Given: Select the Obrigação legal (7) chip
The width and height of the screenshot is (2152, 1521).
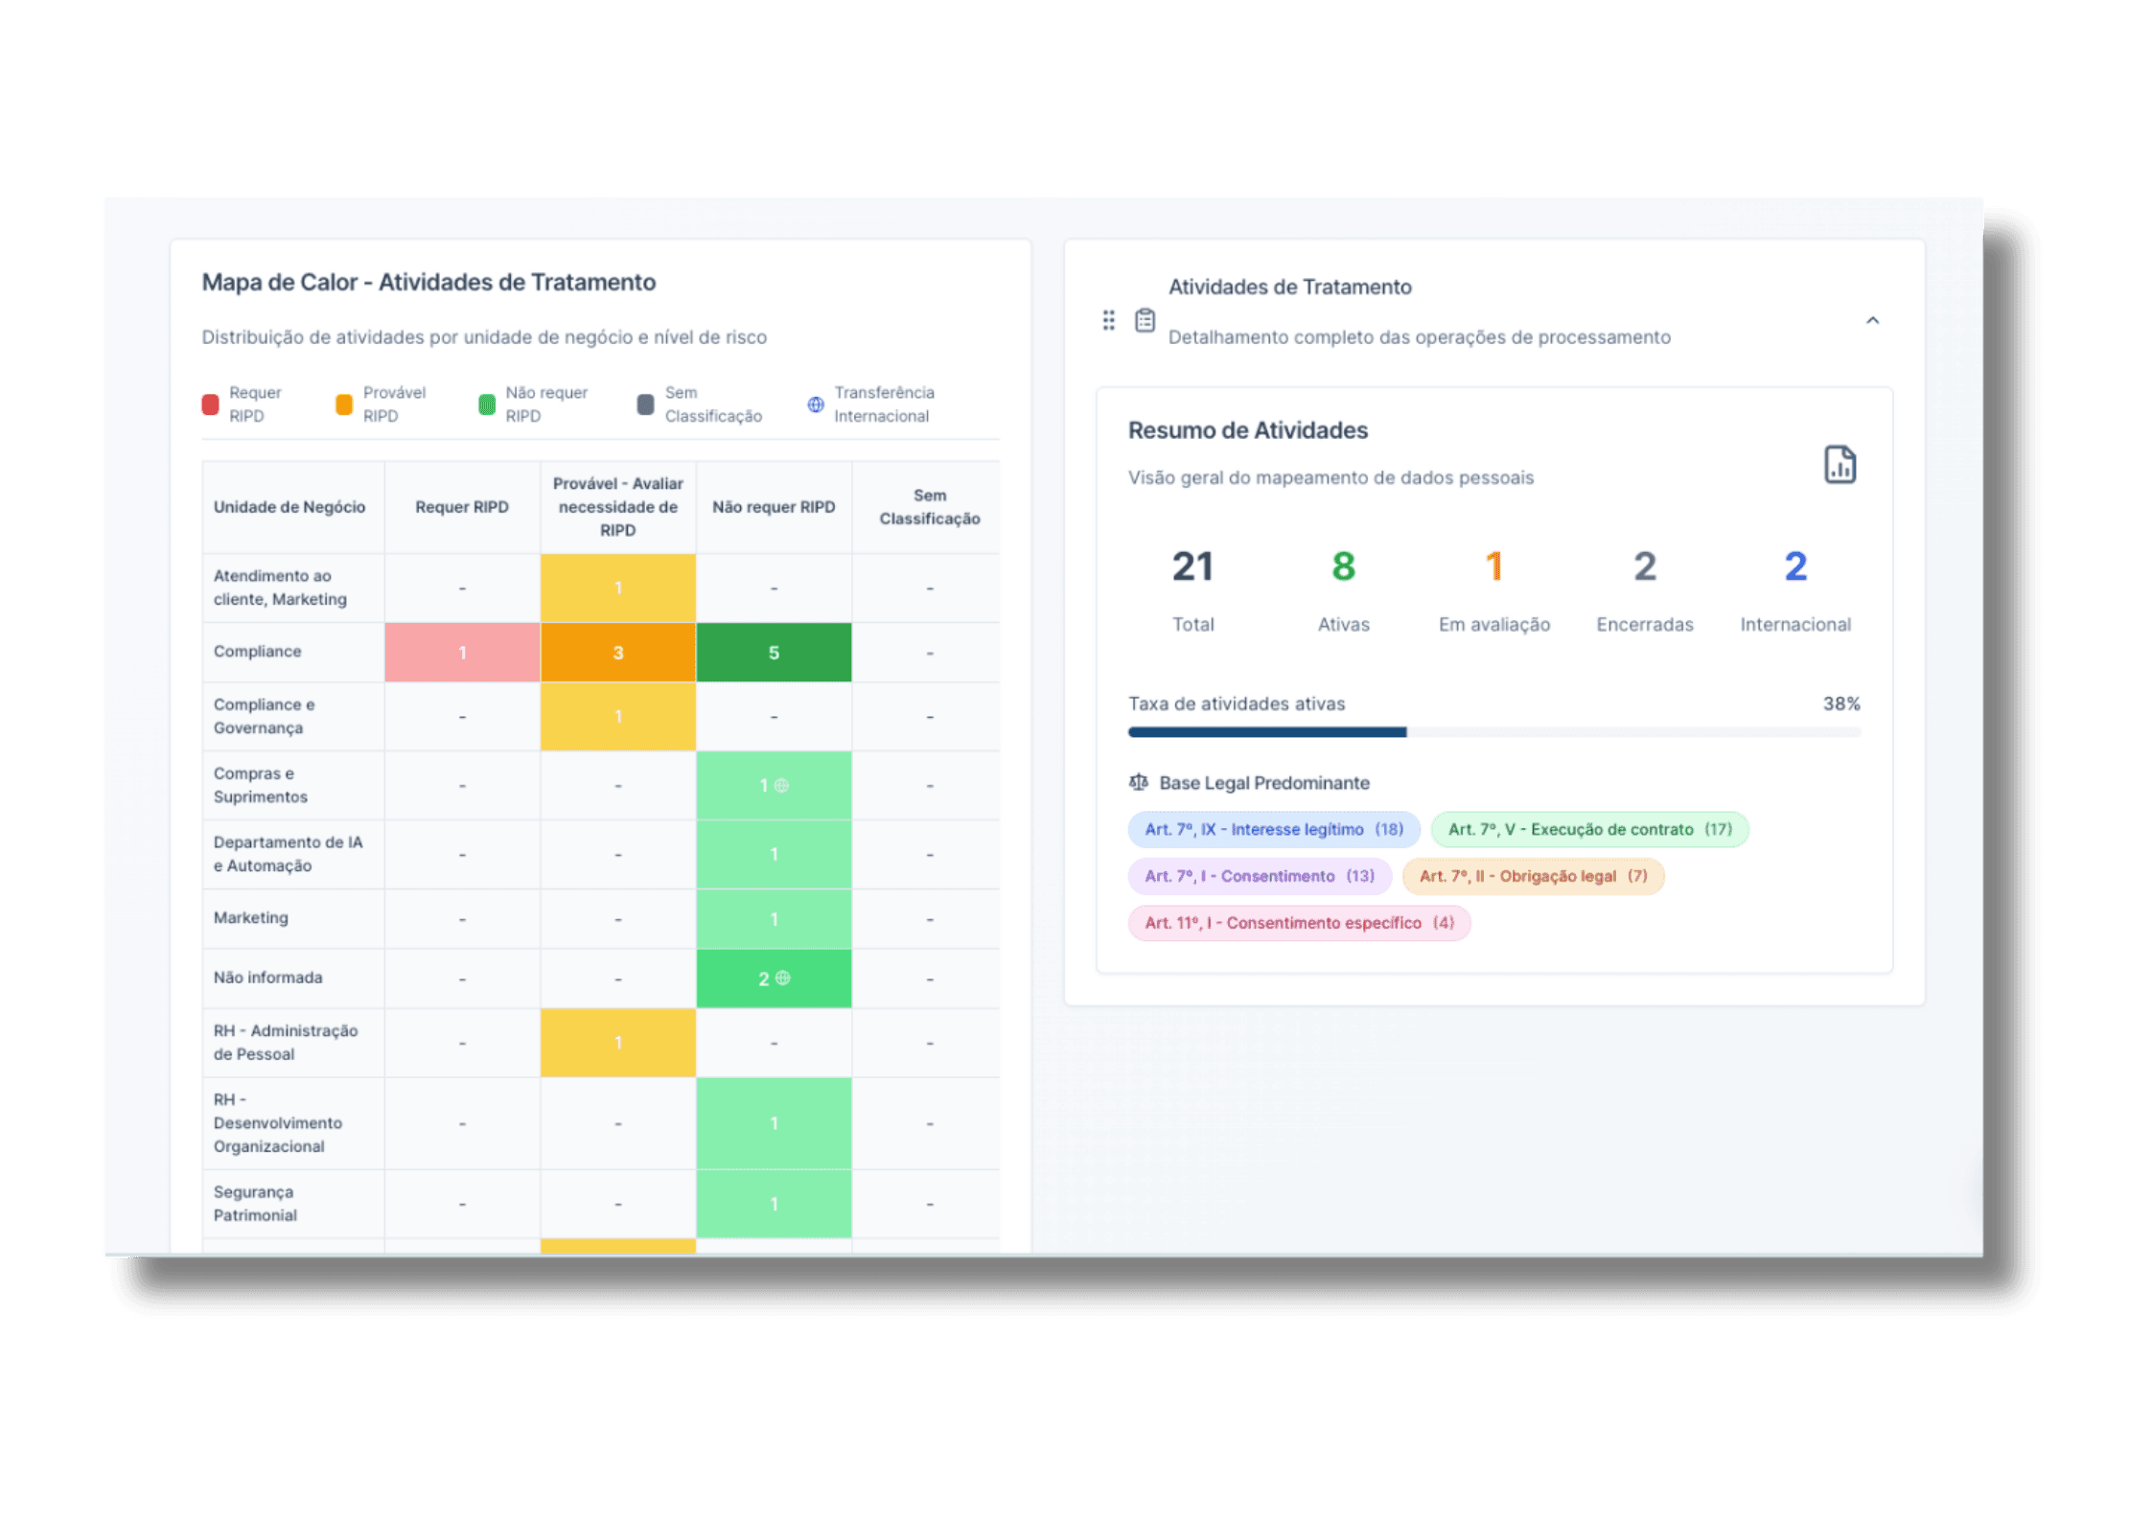Looking at the screenshot, I should click(1532, 876).
